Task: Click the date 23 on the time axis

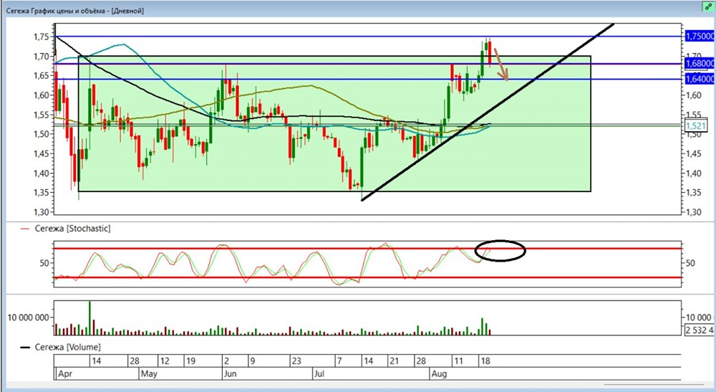Action: coord(296,361)
